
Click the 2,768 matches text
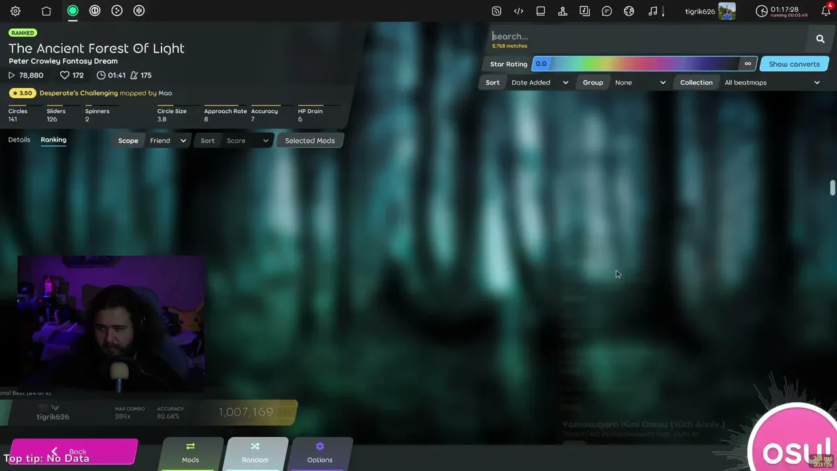pos(509,46)
